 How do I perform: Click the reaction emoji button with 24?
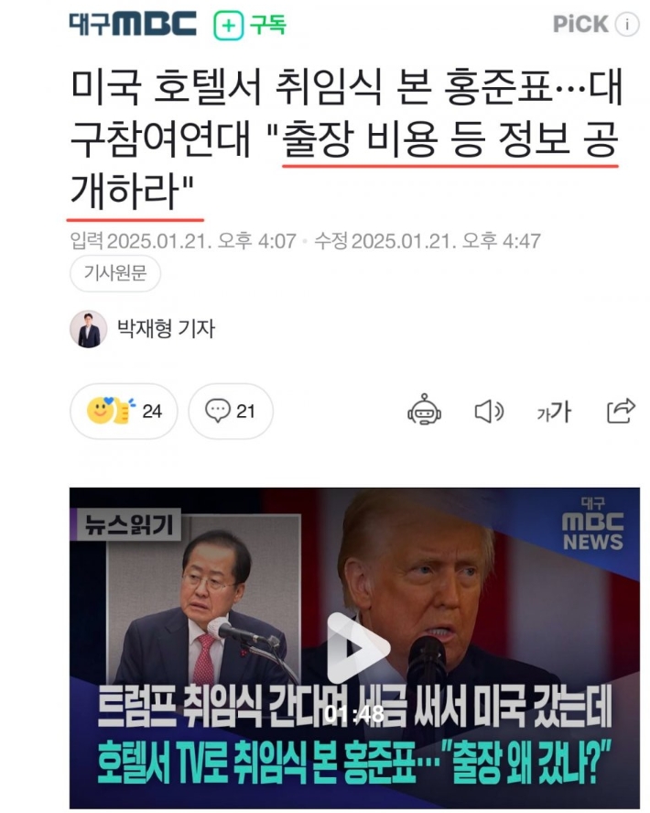(x=124, y=412)
